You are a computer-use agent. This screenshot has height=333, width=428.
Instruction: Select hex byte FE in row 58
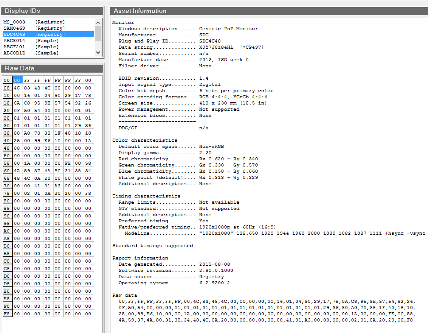coord(68,163)
